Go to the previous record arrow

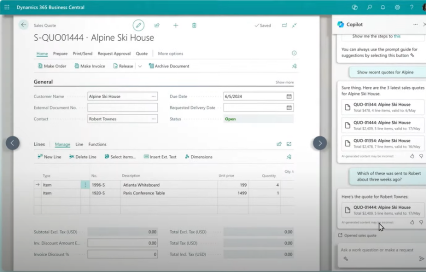13,143
